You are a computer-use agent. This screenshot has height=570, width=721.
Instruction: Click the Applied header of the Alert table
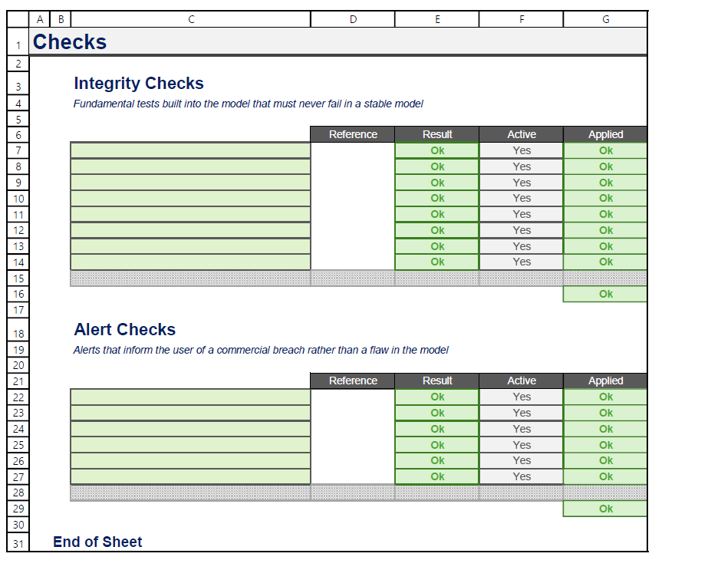[x=605, y=381]
